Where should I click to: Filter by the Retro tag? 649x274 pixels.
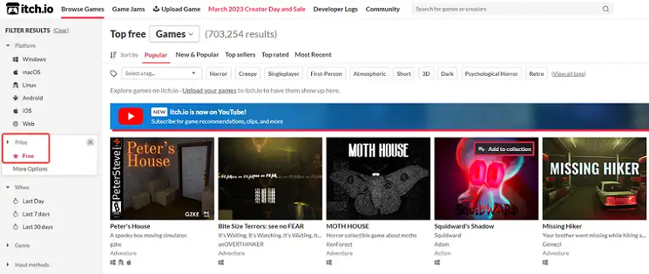tap(536, 74)
